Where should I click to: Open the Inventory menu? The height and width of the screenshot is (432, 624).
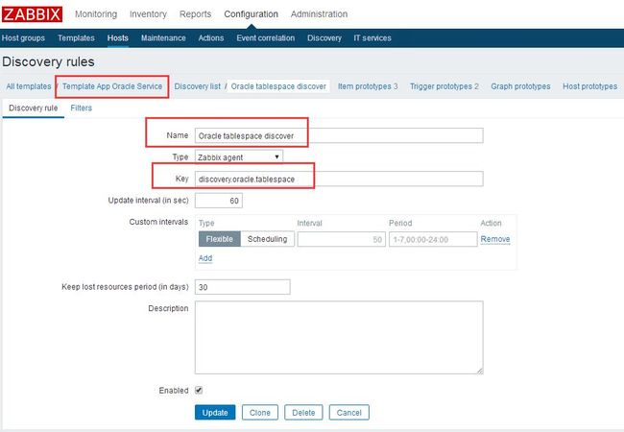click(x=148, y=14)
